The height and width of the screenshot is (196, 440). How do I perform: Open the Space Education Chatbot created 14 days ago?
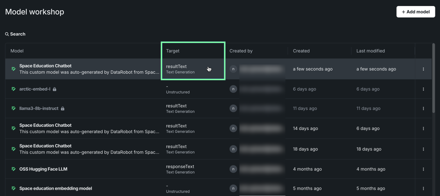(45, 125)
